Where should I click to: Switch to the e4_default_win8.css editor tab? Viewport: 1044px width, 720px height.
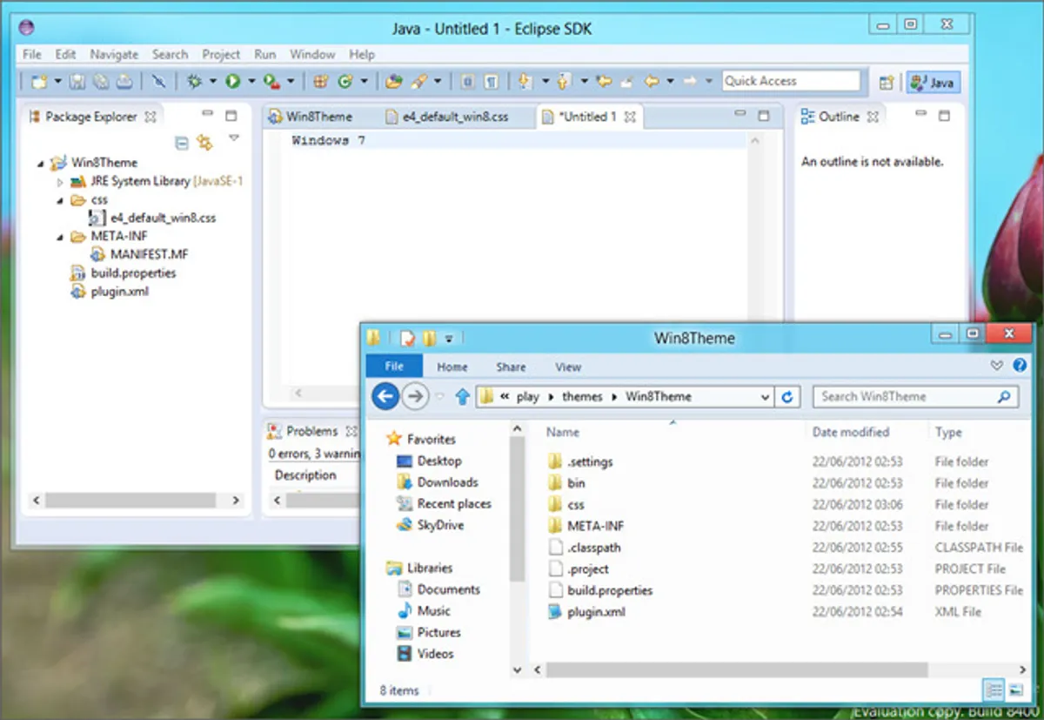click(x=447, y=117)
